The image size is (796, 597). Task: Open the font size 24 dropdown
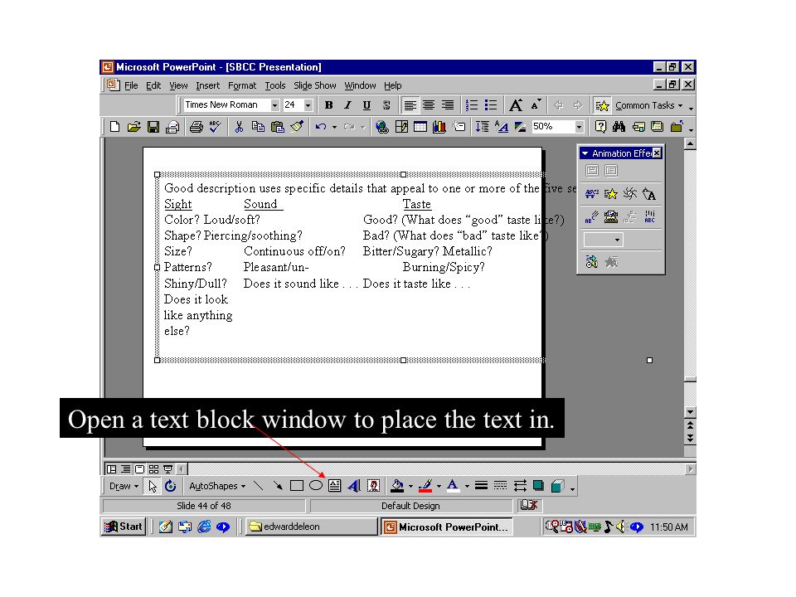[x=308, y=105]
